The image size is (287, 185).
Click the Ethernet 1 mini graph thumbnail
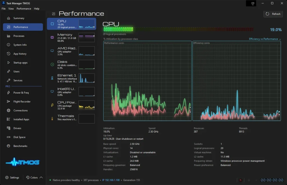point(87,78)
